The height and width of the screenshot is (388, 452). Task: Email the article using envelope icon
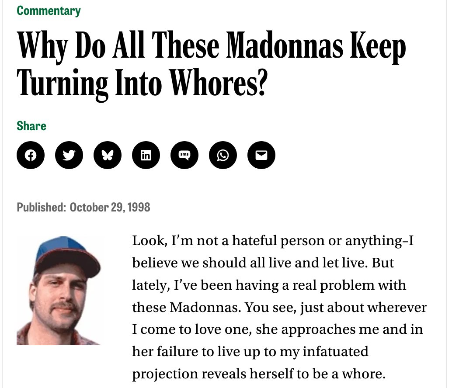pos(261,155)
